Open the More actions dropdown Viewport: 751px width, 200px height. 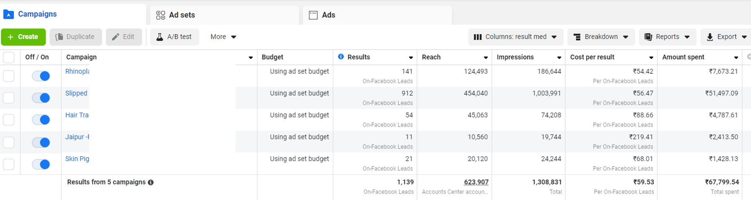(x=223, y=37)
